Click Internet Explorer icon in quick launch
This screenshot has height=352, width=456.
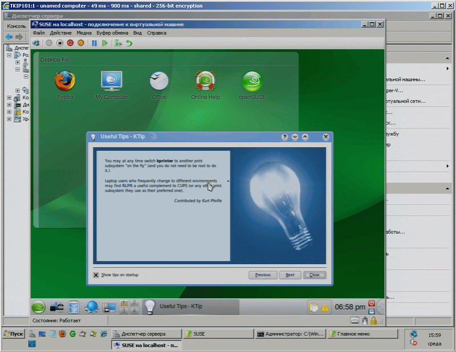104,334
